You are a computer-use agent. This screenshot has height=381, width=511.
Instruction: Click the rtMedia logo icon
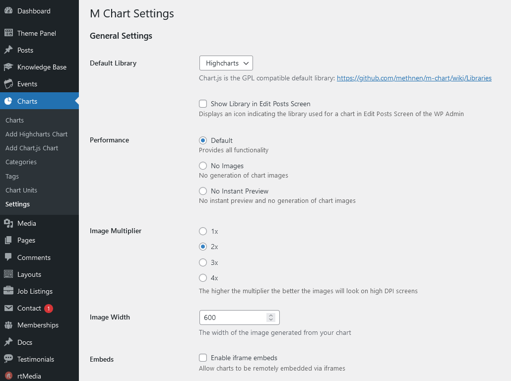(x=8, y=376)
